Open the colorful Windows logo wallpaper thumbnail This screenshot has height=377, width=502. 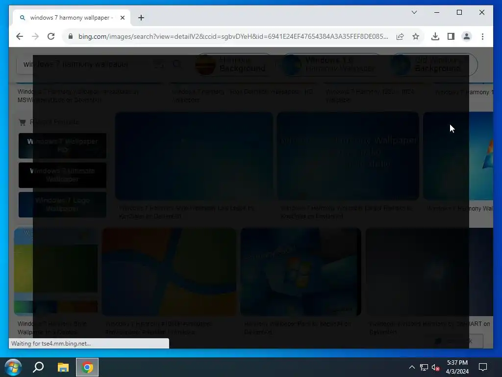(169, 272)
